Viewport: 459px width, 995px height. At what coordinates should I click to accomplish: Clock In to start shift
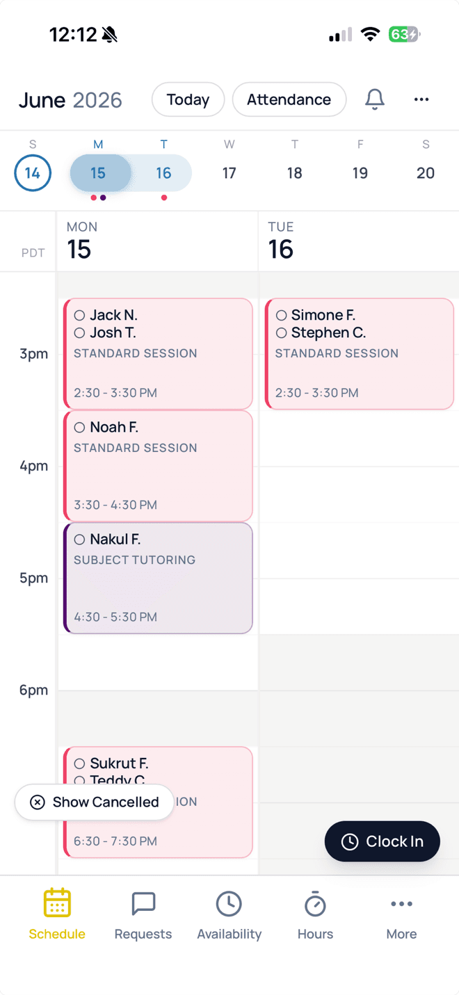coord(382,841)
